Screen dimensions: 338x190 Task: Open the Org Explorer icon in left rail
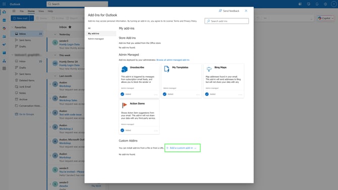click(x=4, y=61)
